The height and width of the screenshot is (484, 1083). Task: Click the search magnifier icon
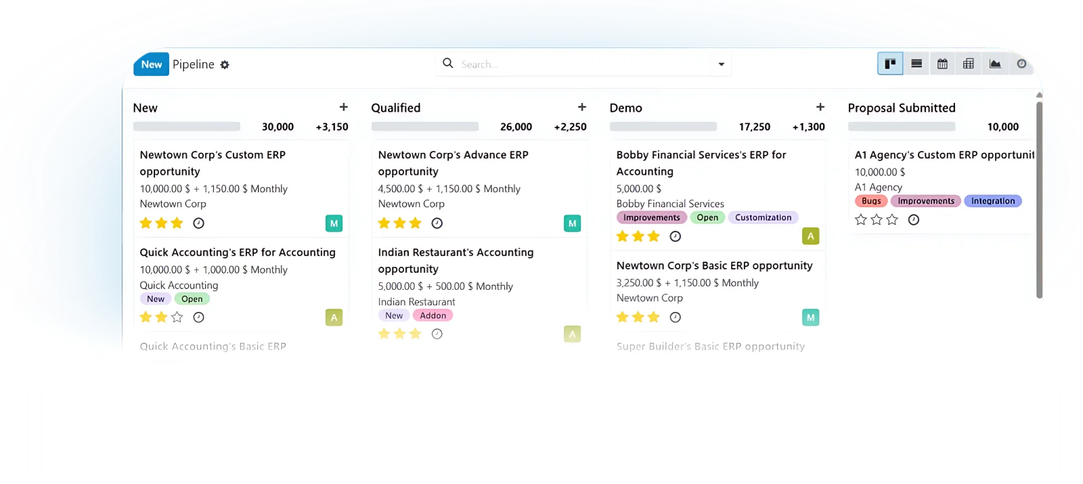tap(447, 63)
